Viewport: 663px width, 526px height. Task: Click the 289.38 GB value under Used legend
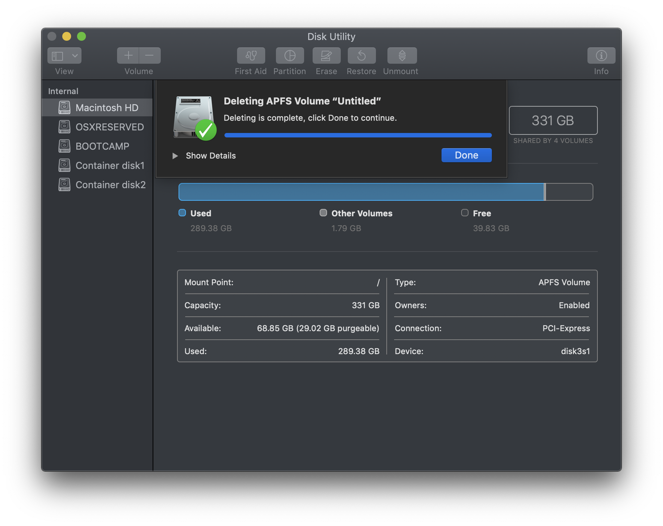pyautogui.click(x=211, y=228)
